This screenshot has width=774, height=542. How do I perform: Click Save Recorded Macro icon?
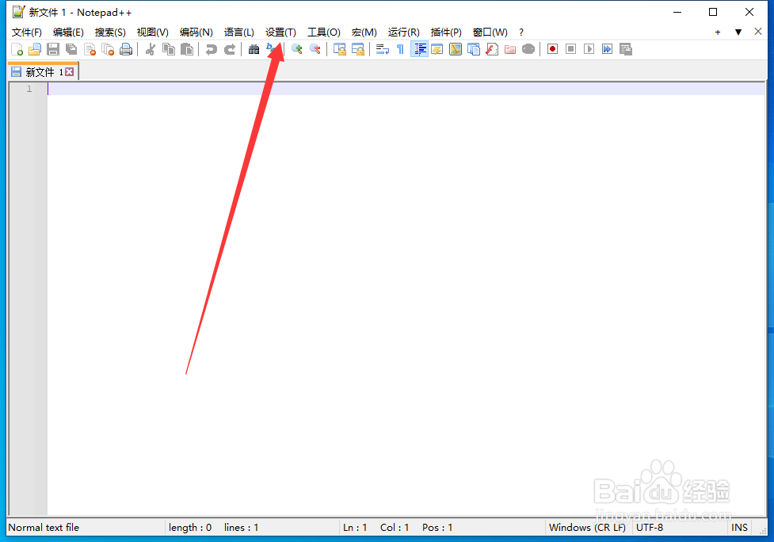[625, 49]
